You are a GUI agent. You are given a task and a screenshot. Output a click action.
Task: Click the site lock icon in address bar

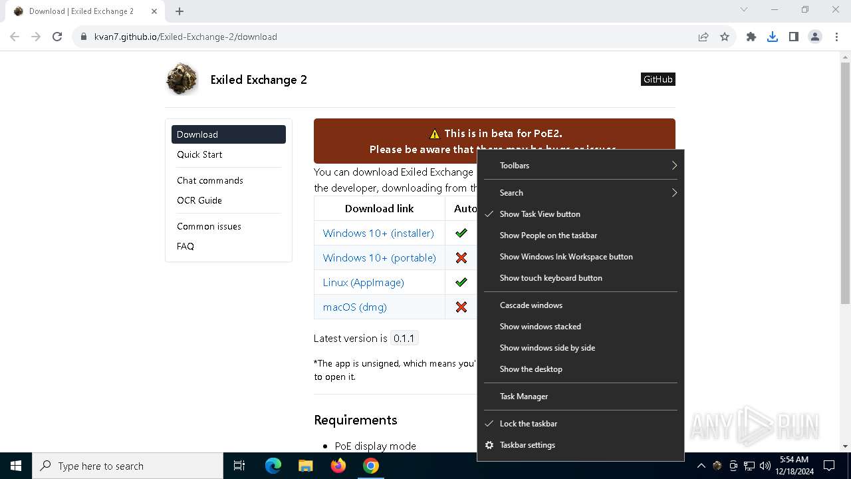click(84, 37)
